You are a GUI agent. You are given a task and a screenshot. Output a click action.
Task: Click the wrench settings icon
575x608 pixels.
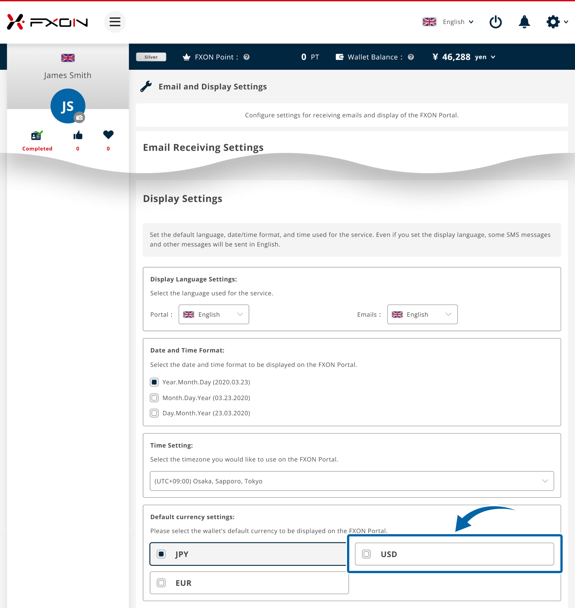click(146, 87)
